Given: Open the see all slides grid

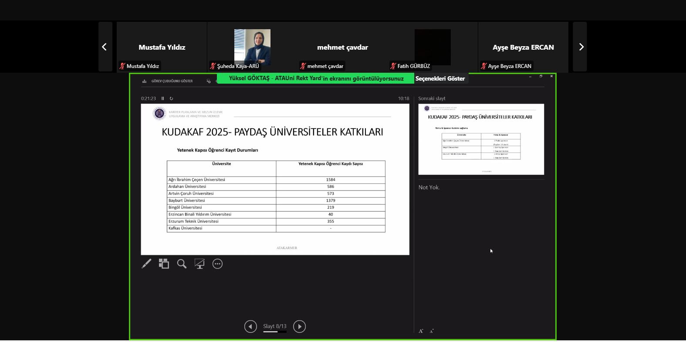Looking at the screenshot, I should click(x=164, y=264).
